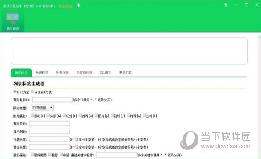Check the 带缩略图 filter checkbox
261x159 pixels.
pos(32,155)
